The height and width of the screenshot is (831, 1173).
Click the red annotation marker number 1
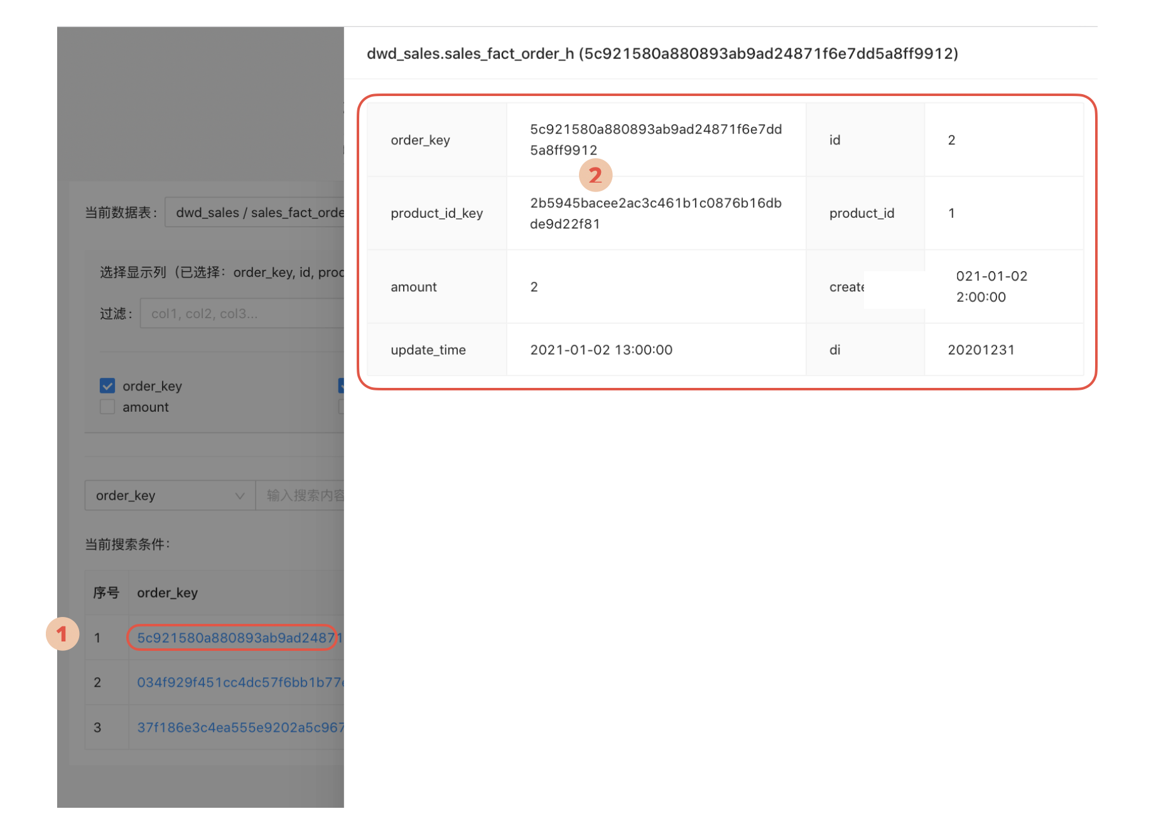[62, 634]
